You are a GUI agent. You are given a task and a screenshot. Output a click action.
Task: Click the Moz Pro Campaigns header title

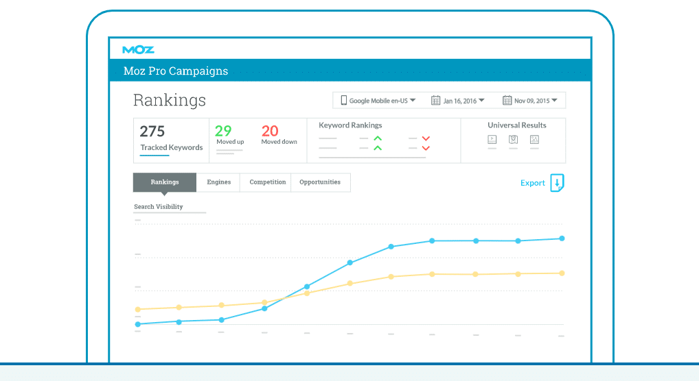click(x=176, y=71)
